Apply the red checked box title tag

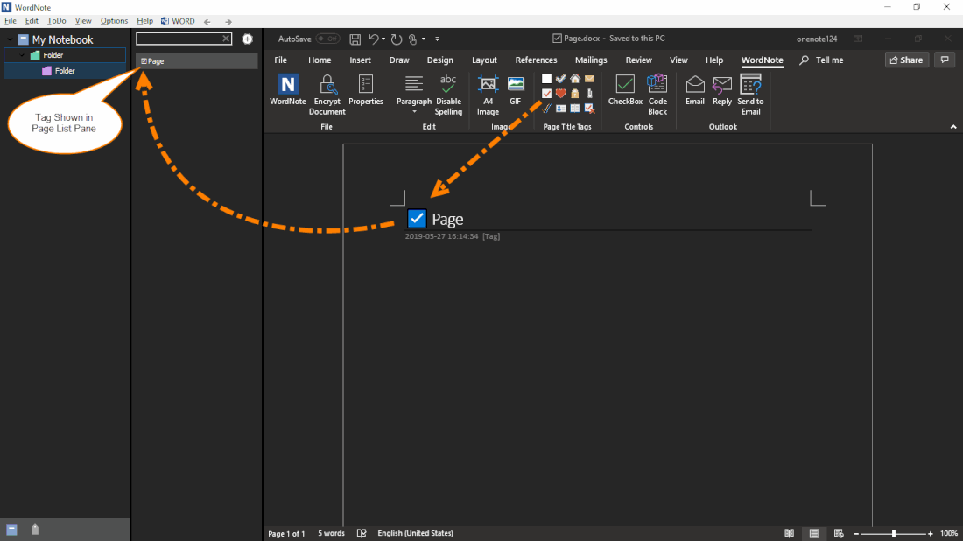546,94
